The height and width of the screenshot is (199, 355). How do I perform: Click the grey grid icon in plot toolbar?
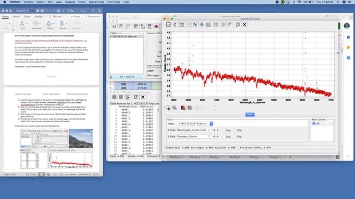click(x=209, y=24)
